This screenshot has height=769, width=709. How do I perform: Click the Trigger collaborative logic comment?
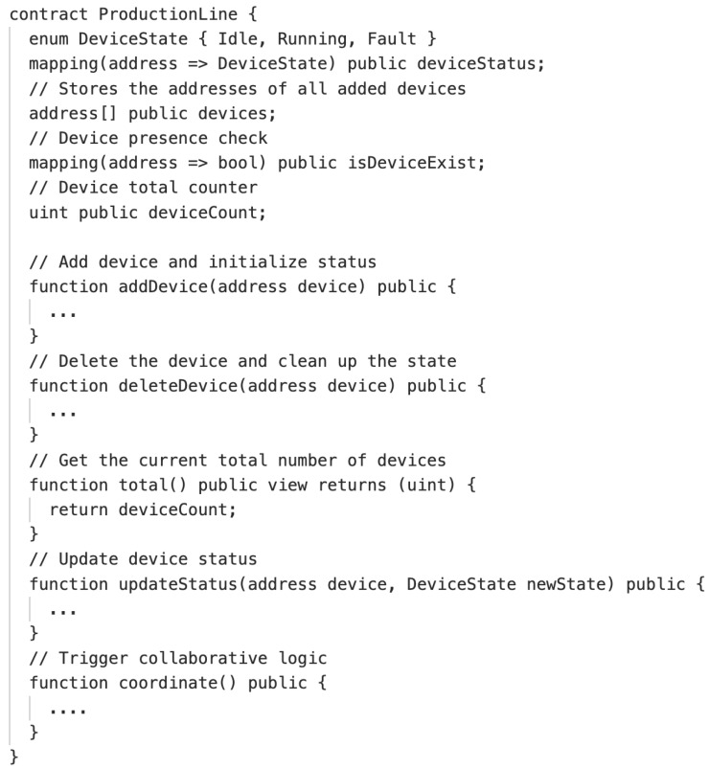[177, 658]
